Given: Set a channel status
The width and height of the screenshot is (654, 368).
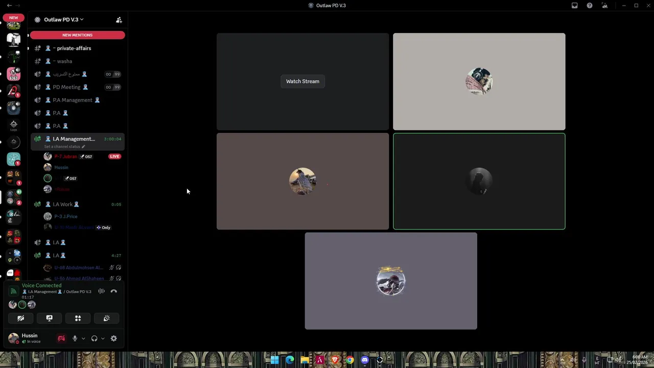Looking at the screenshot, I should tap(64, 147).
